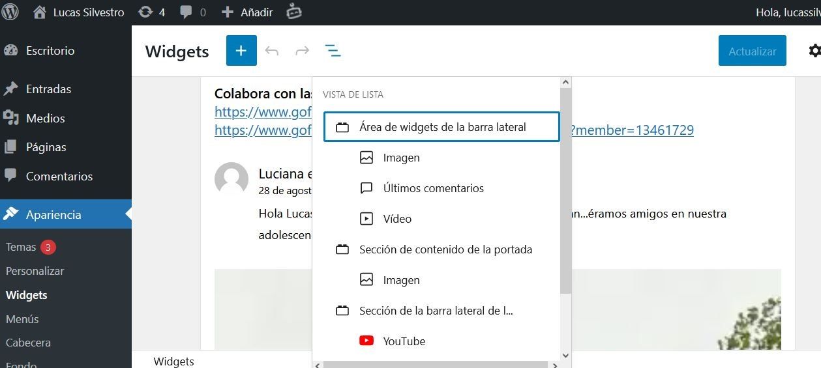Click the robot icon in admin bar
Screen dimensions: 821x368
294,12
